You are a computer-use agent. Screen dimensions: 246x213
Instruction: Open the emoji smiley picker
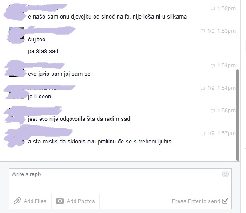(226, 174)
